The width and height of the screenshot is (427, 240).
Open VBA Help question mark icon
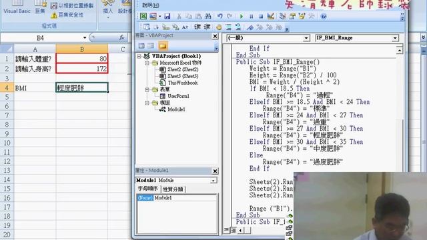[x=323, y=16]
